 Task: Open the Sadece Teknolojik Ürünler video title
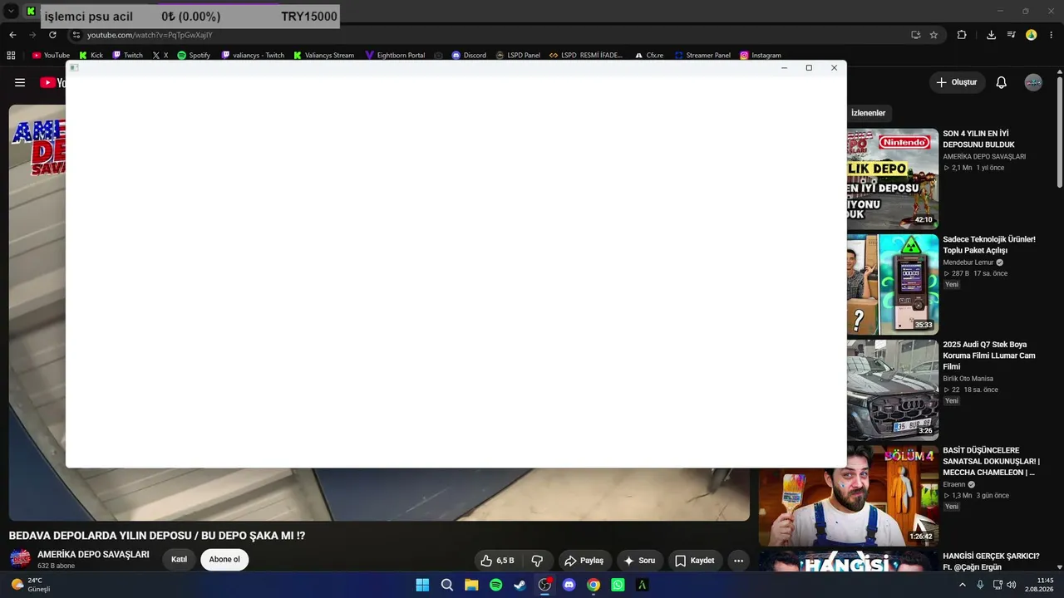pyautogui.click(x=989, y=244)
